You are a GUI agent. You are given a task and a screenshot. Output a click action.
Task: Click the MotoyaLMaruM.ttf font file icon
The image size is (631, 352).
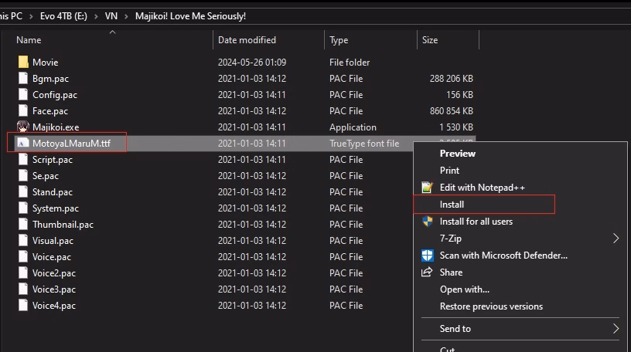22,144
